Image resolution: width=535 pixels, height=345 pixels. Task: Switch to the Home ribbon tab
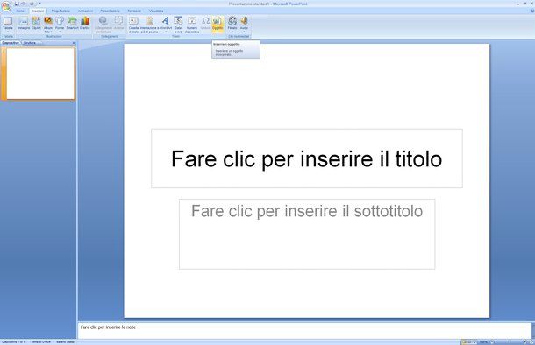point(20,11)
